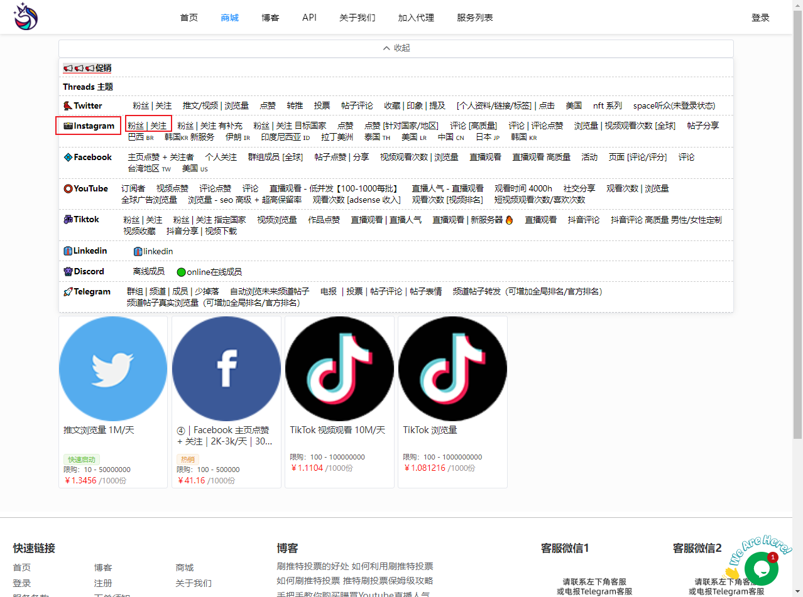803x597 pixels.
Task: Open 关于我们 in top navigation
Action: [357, 18]
